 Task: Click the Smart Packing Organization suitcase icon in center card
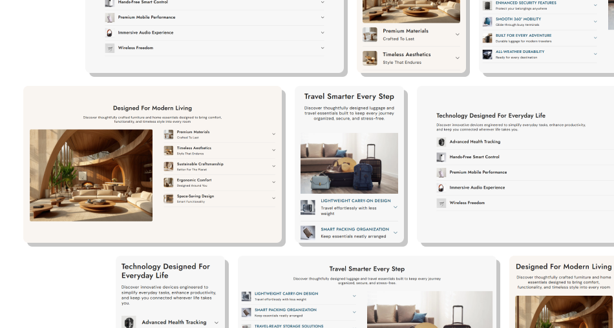click(308, 232)
